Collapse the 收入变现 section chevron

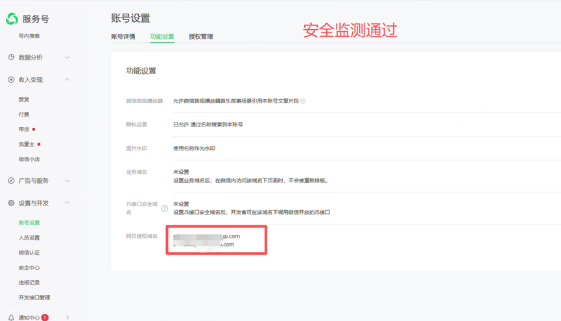(67, 80)
